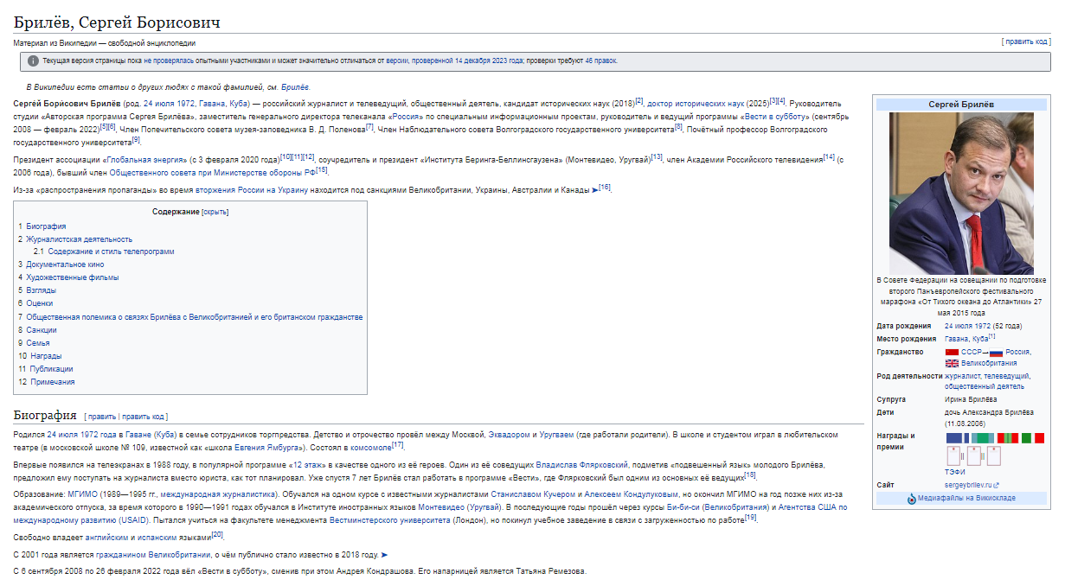Click Станиславом Кучером link

(531, 493)
